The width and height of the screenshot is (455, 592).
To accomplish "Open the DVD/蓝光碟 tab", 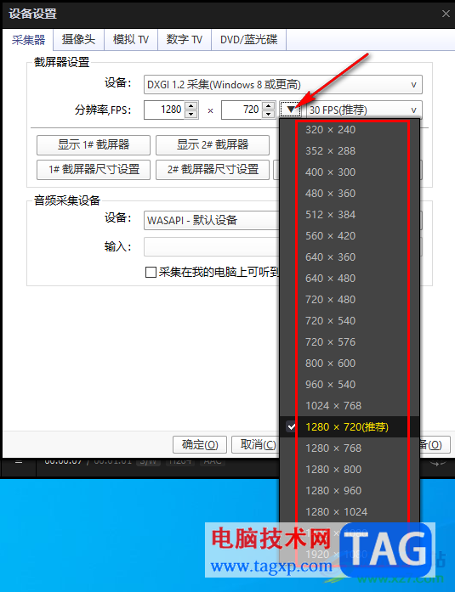I will coord(248,39).
